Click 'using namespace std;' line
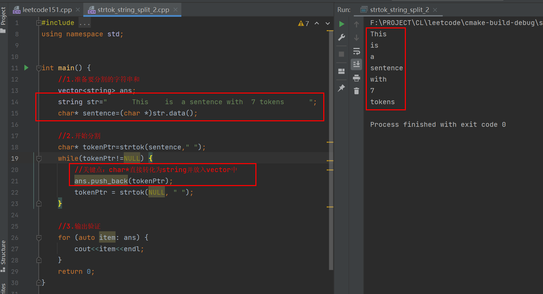 click(82, 34)
